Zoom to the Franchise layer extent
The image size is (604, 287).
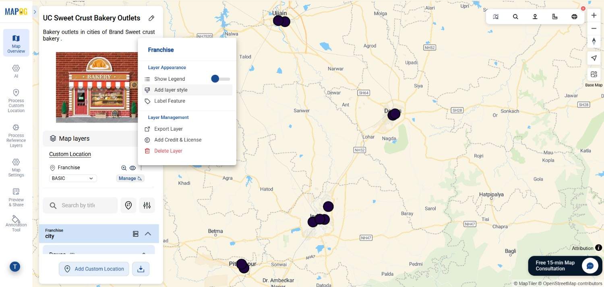point(124,168)
